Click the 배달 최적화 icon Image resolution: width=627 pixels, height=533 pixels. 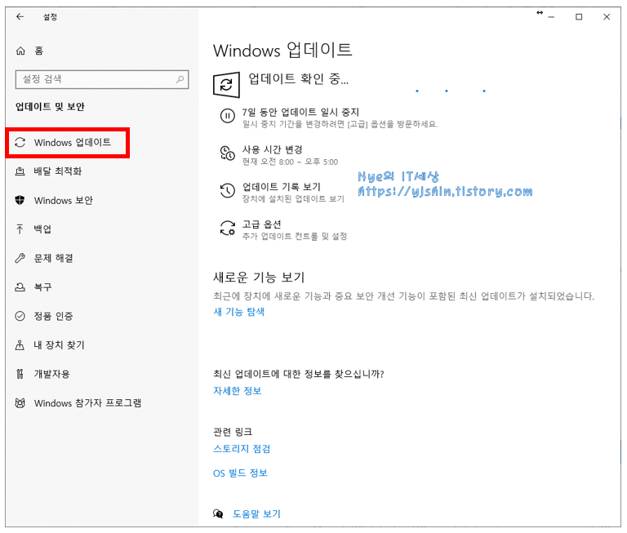tap(20, 171)
